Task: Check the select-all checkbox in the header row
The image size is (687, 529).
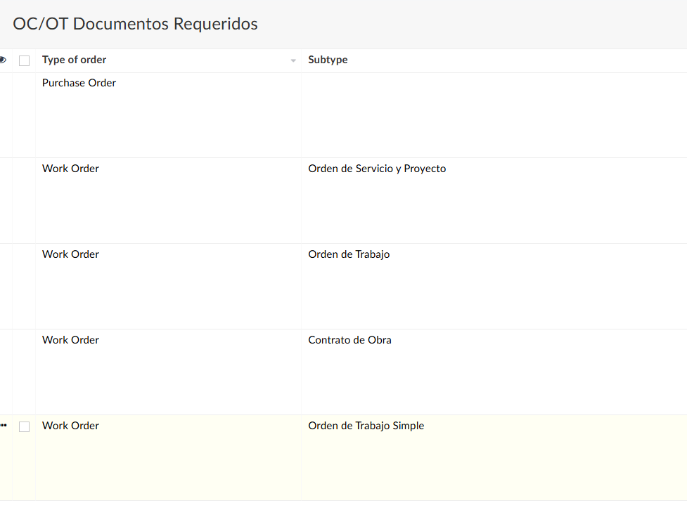Action: (x=25, y=60)
